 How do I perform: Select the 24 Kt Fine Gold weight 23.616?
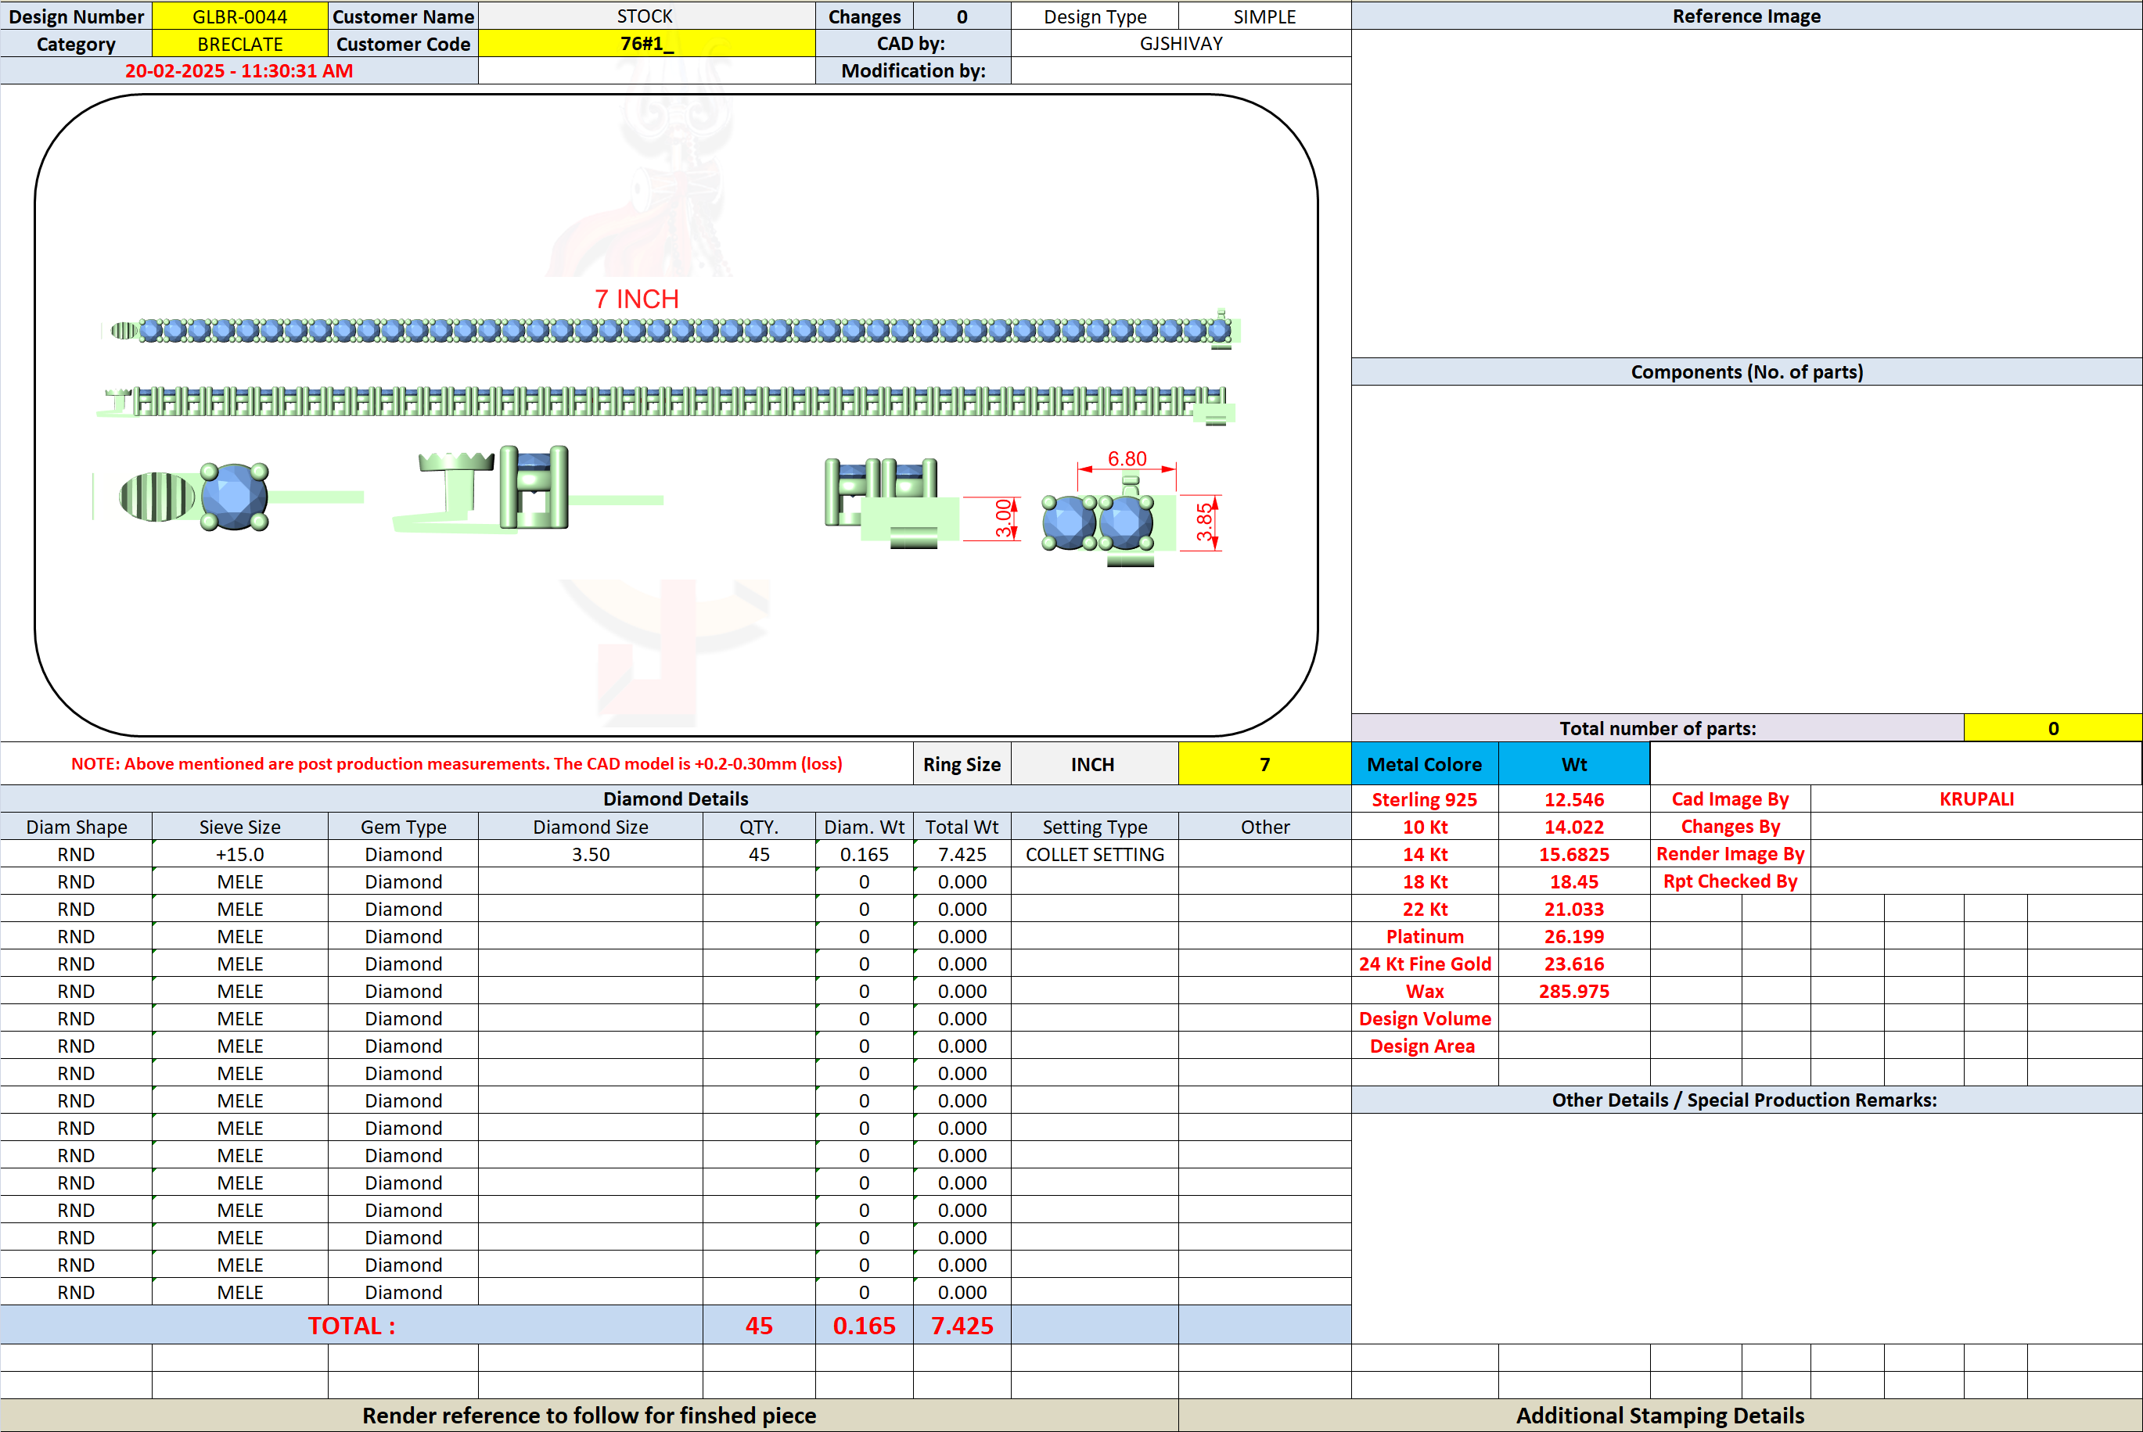(x=1574, y=964)
